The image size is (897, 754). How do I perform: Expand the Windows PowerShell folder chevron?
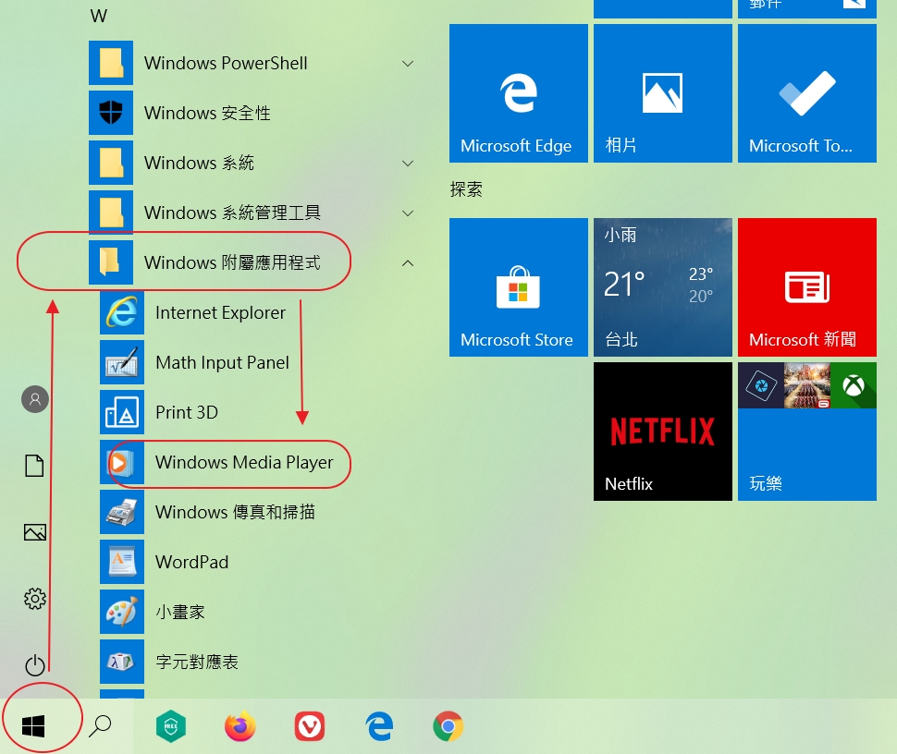click(408, 64)
